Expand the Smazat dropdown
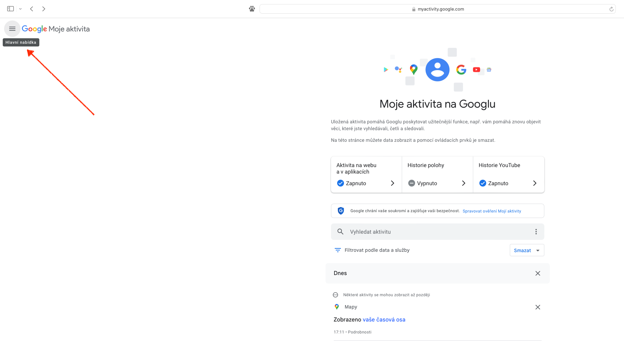 coord(527,250)
